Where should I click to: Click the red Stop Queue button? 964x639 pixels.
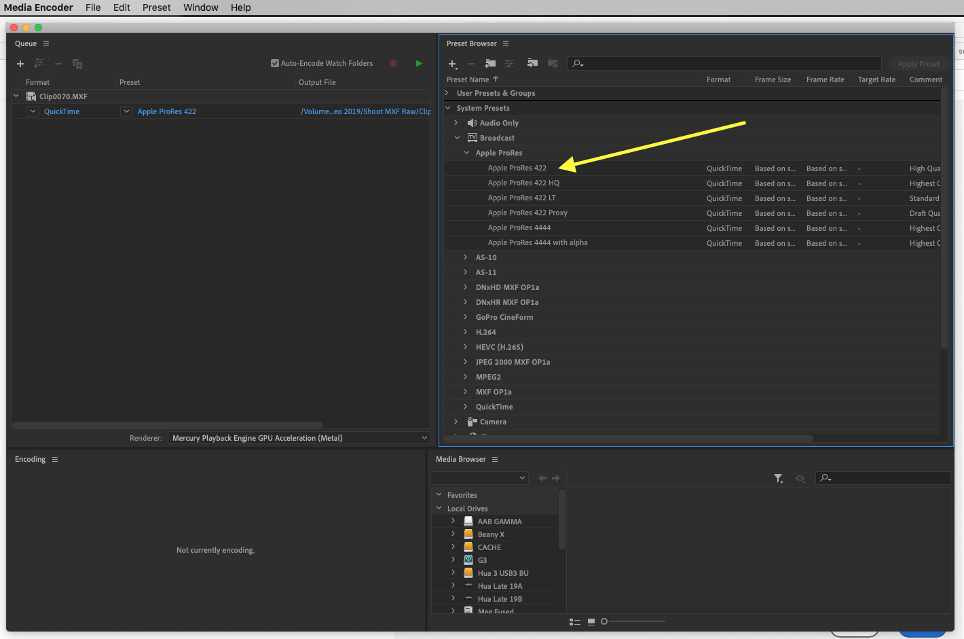coord(393,63)
